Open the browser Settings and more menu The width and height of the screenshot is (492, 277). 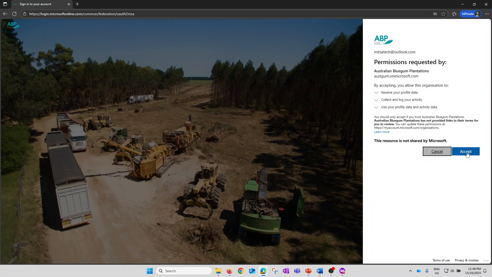487,14
